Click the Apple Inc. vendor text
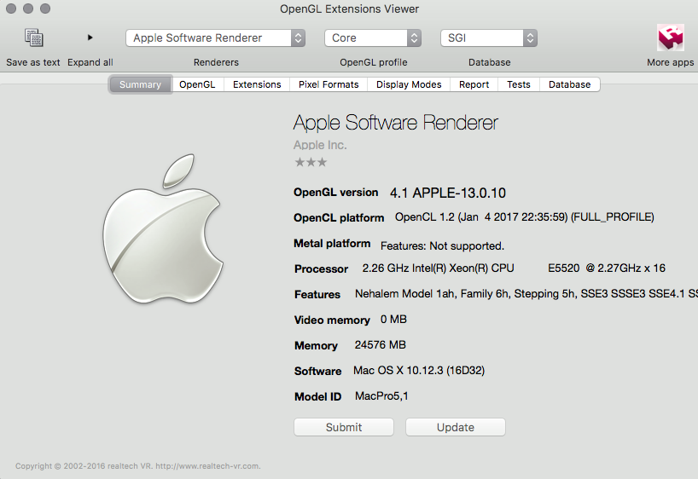Screen dimensions: 698x479 [320, 145]
